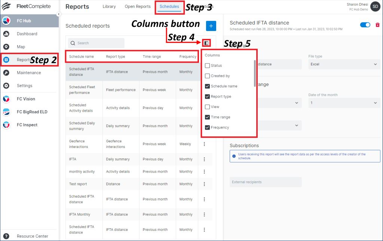
Task: Expand the File type Excel dropdown
Action: [344, 64]
